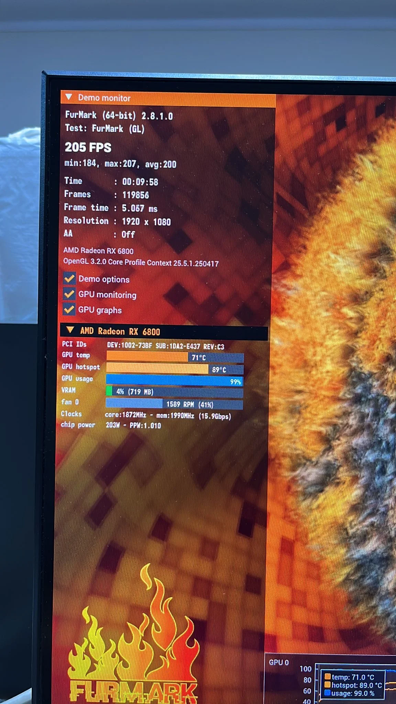
Task: Click the FurMark (64-bit) 2.8.1.0 text
Action: point(119,115)
